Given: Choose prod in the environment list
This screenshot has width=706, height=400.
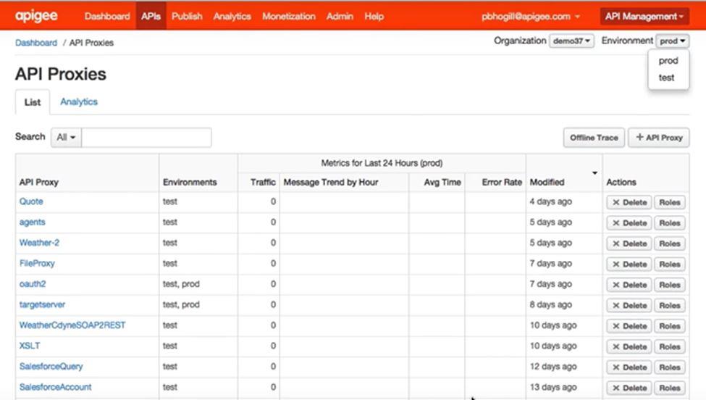Looking at the screenshot, I should [x=668, y=60].
